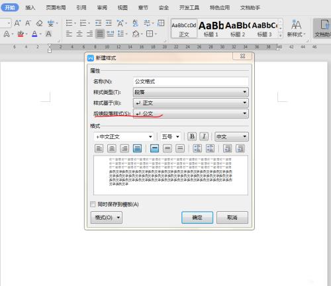Select justified alignment in the dialog format row

137,148
